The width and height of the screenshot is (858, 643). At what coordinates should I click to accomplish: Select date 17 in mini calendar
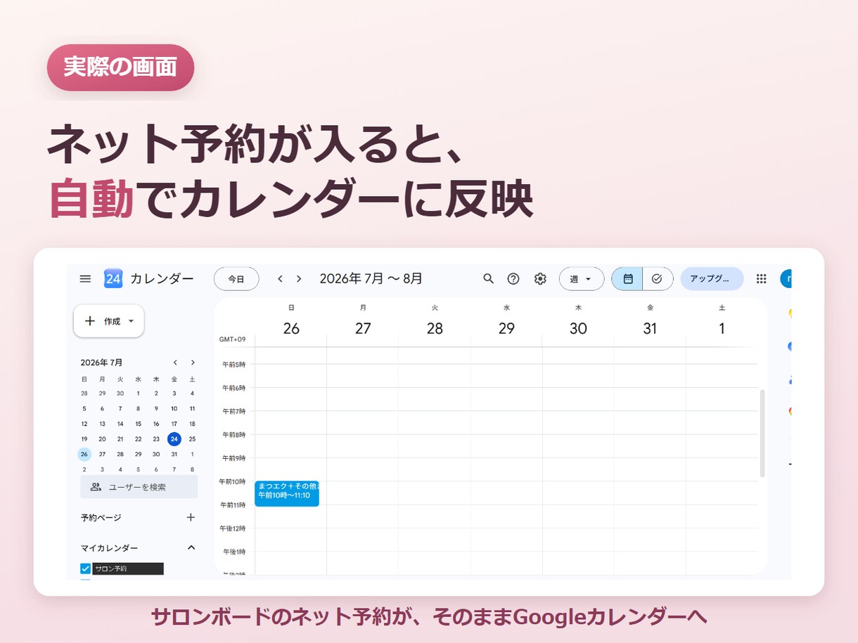174,424
